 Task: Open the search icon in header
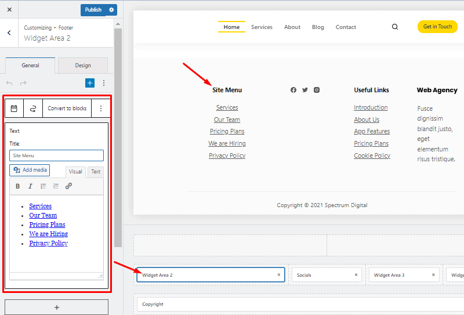tap(395, 27)
